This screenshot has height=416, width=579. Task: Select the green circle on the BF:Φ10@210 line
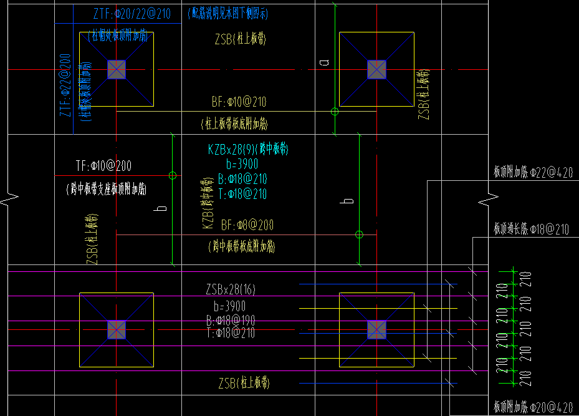point(335,112)
